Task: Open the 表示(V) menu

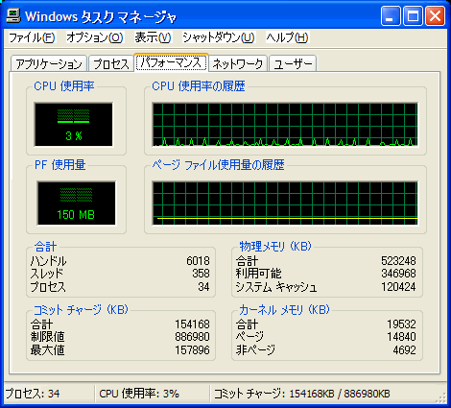Action: click(x=153, y=37)
